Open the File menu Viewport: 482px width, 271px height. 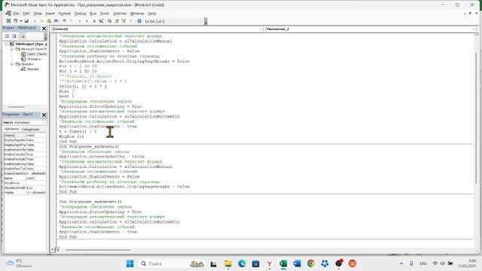pyautogui.click(x=16, y=14)
